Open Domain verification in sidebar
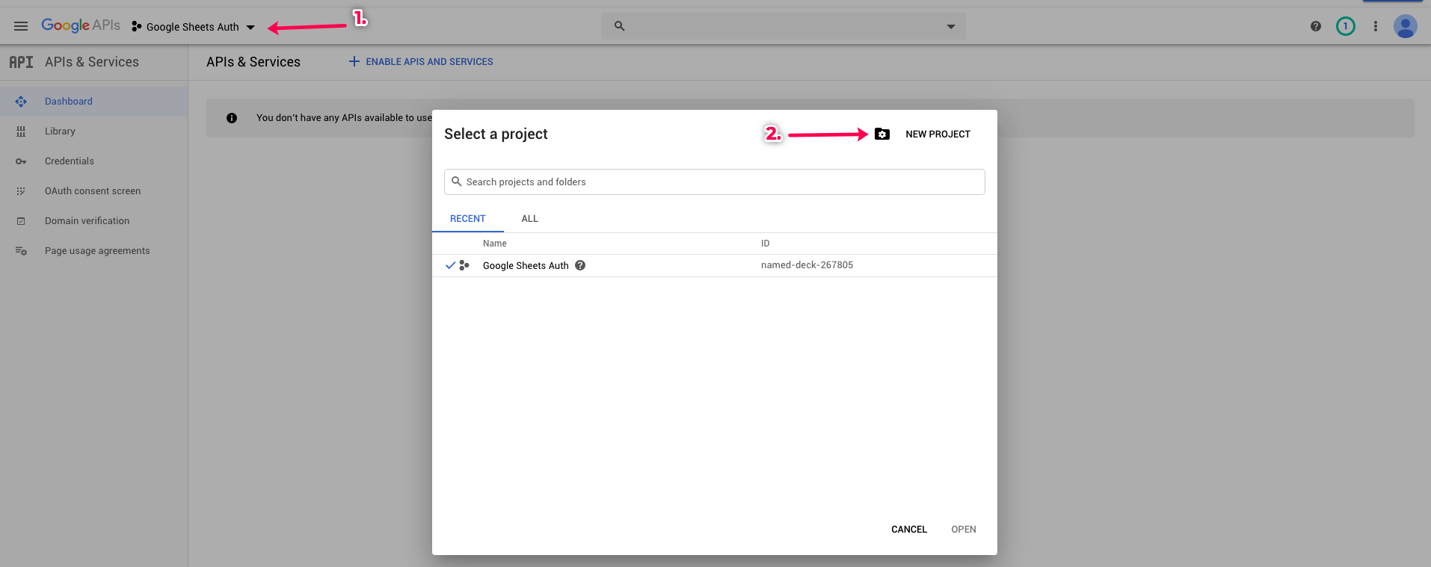 pyautogui.click(x=93, y=221)
